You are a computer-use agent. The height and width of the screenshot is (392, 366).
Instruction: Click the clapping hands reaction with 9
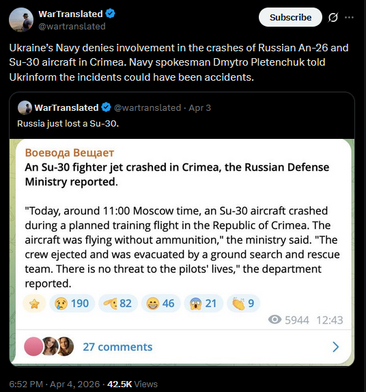coord(243,304)
